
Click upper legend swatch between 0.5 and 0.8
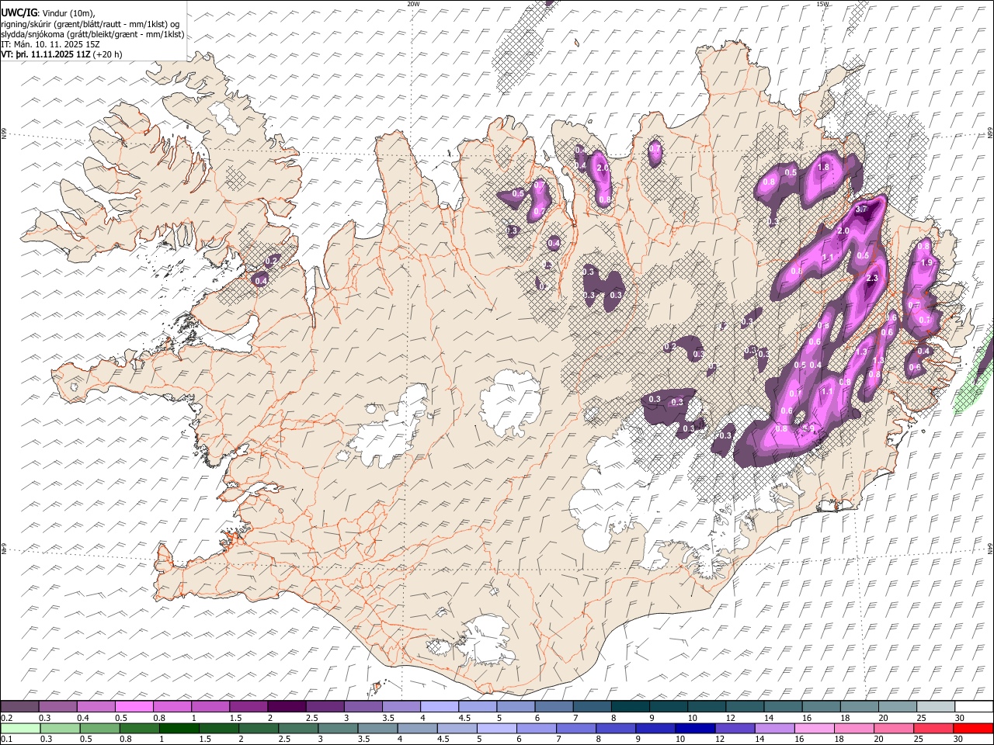134,706
